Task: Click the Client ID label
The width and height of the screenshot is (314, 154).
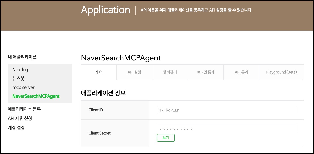Action: point(96,110)
